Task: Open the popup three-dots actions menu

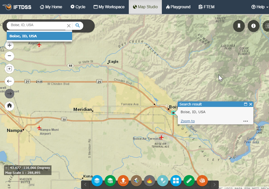Action: point(246,121)
